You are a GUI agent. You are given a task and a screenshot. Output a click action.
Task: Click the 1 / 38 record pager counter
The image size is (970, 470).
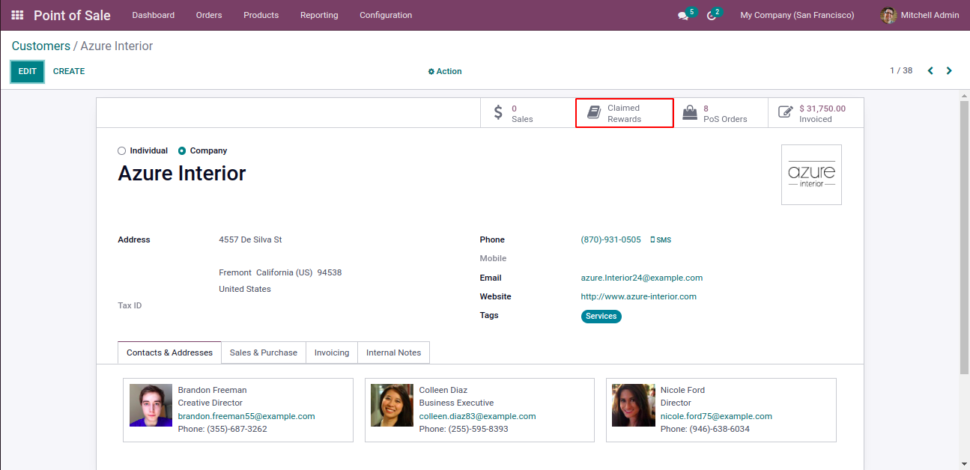[901, 71]
